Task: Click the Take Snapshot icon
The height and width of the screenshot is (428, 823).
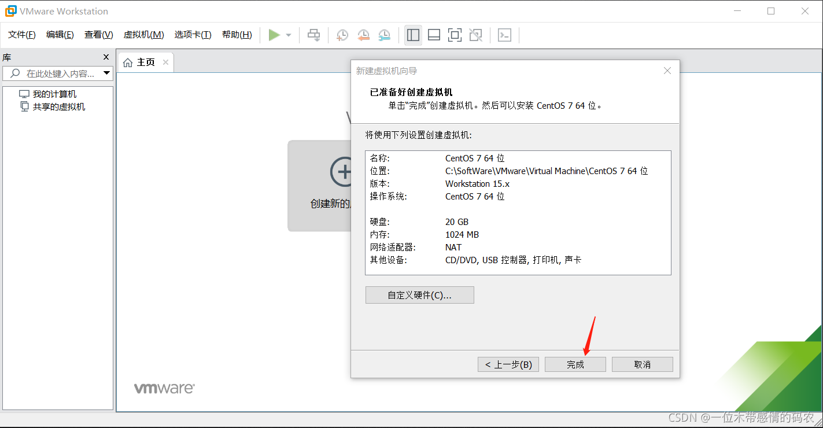Action: (x=342, y=35)
